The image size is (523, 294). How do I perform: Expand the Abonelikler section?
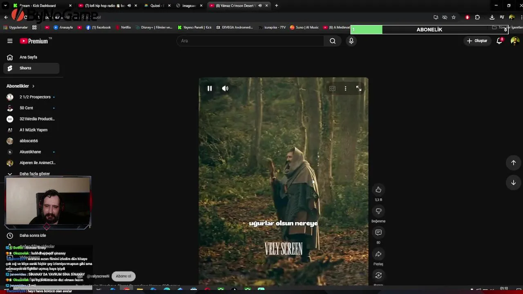[x=20, y=86]
